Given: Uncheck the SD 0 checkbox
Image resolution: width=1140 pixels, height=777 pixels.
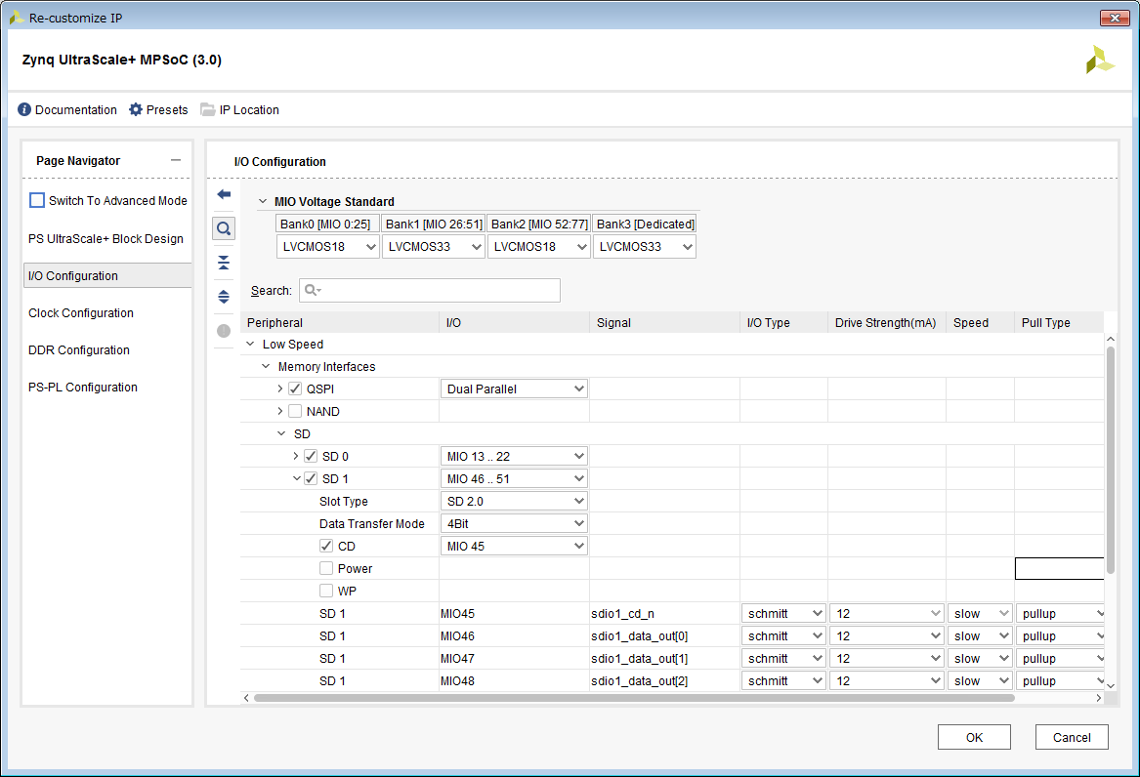Looking at the screenshot, I should coord(312,457).
